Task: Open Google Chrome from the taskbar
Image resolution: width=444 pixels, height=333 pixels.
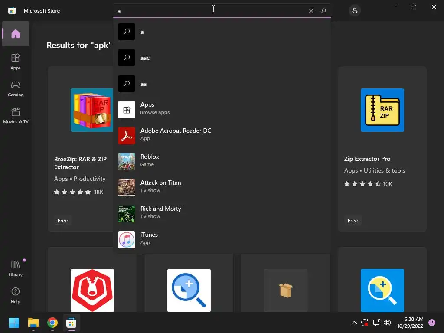Action: click(52, 323)
